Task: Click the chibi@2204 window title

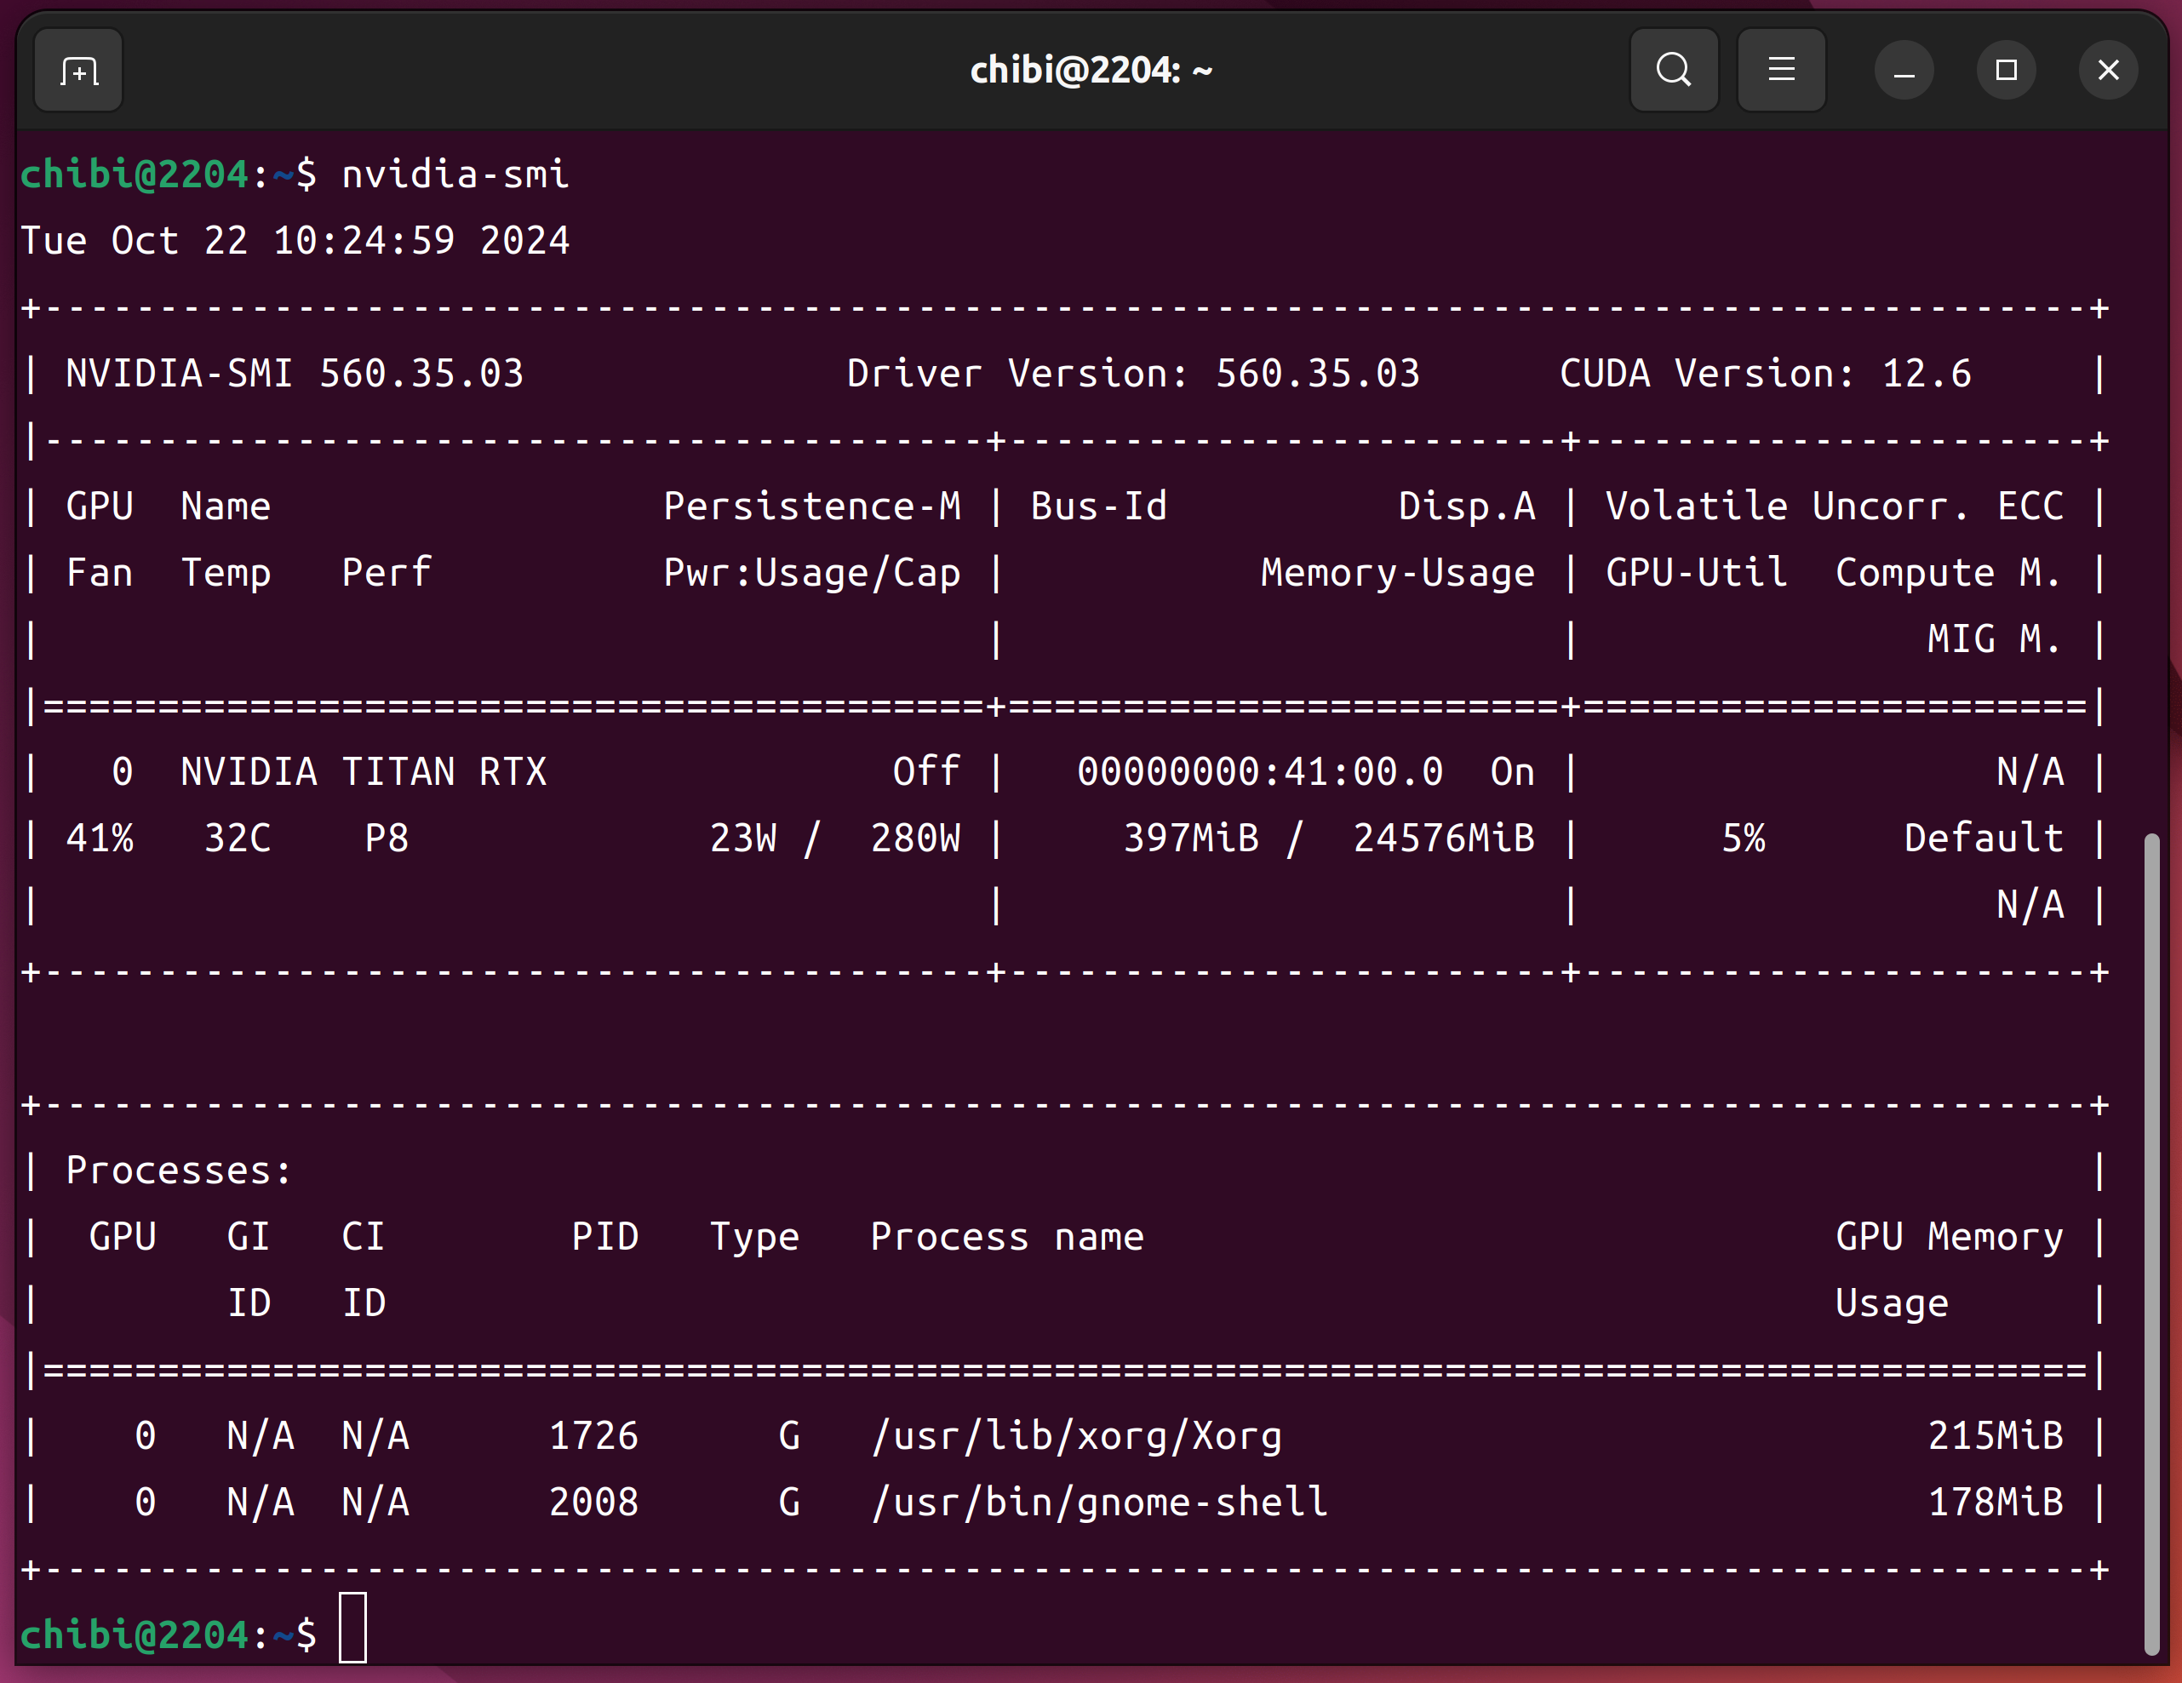Action: point(1091,71)
